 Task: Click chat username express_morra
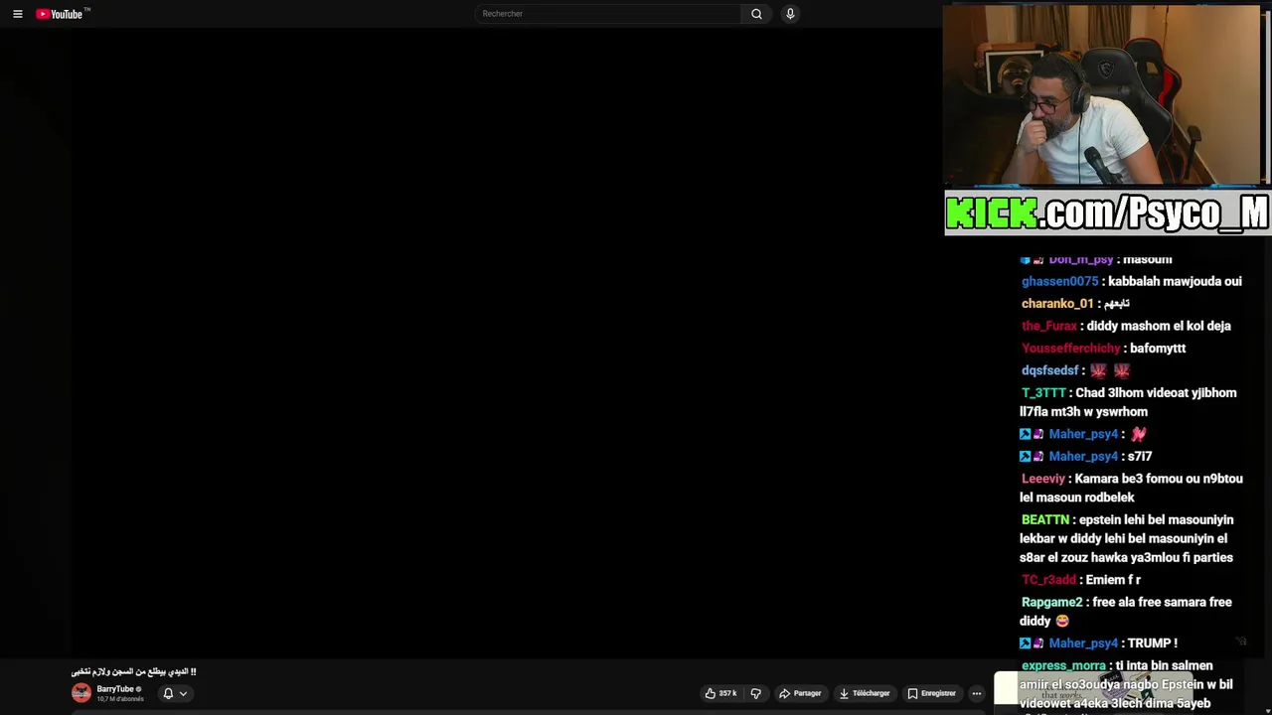pyautogui.click(x=1063, y=666)
